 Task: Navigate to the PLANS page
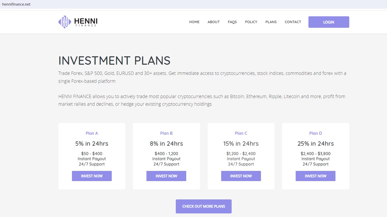(x=271, y=22)
